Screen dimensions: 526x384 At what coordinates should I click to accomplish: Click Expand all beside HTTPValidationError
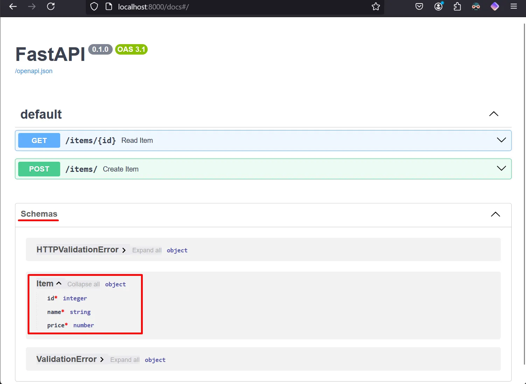pos(147,250)
